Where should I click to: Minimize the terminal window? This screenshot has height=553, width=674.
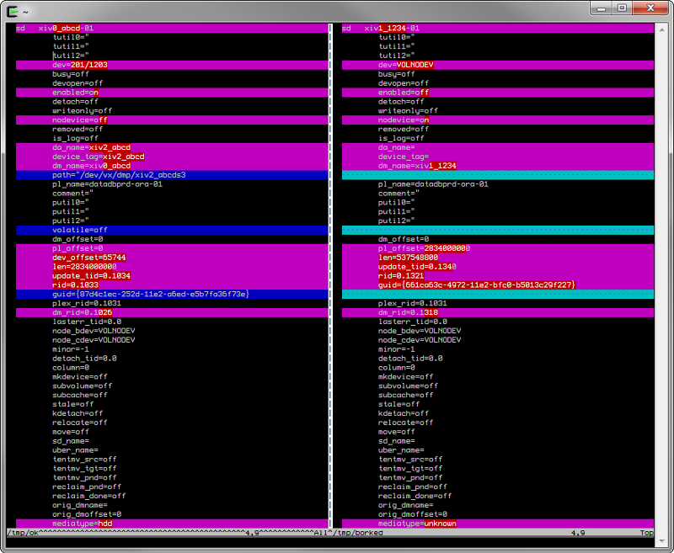(601, 8)
